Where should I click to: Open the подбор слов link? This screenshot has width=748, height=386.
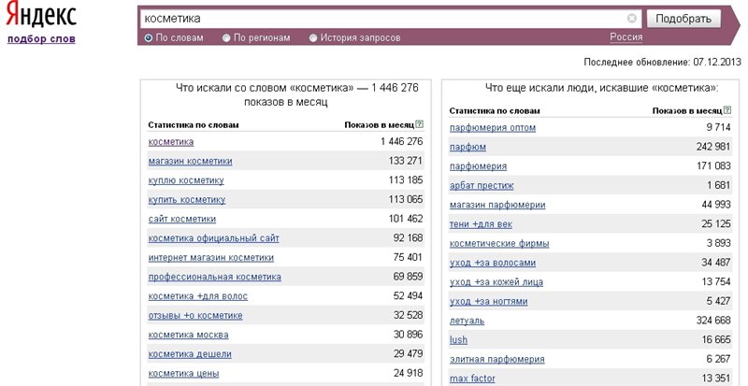click(x=41, y=39)
